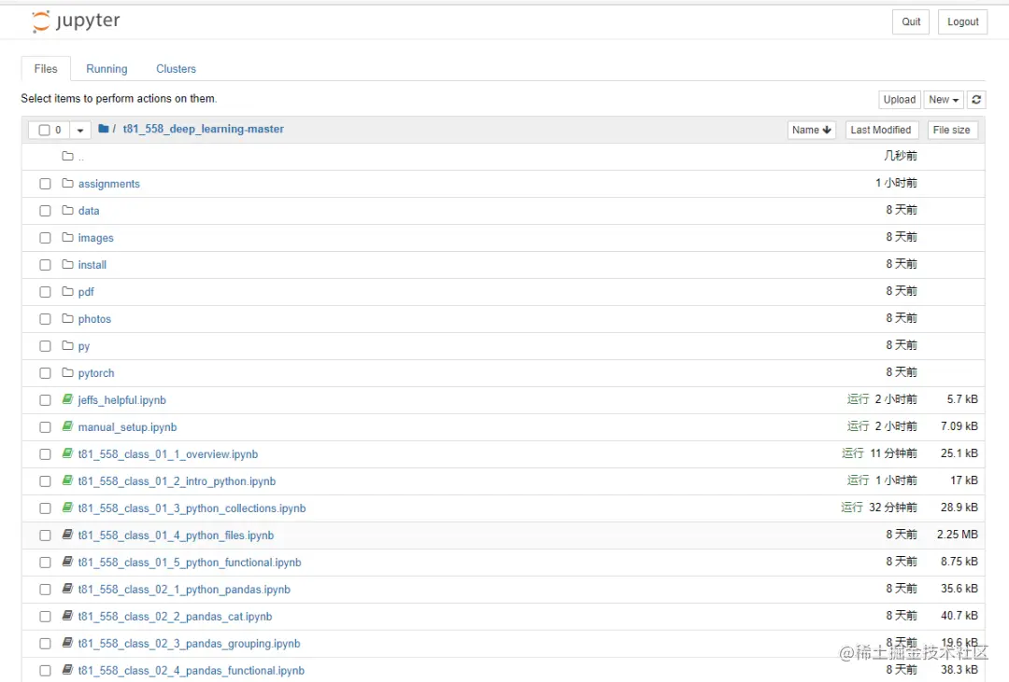
Task: Click the photos folder icon
Action: coord(67,318)
